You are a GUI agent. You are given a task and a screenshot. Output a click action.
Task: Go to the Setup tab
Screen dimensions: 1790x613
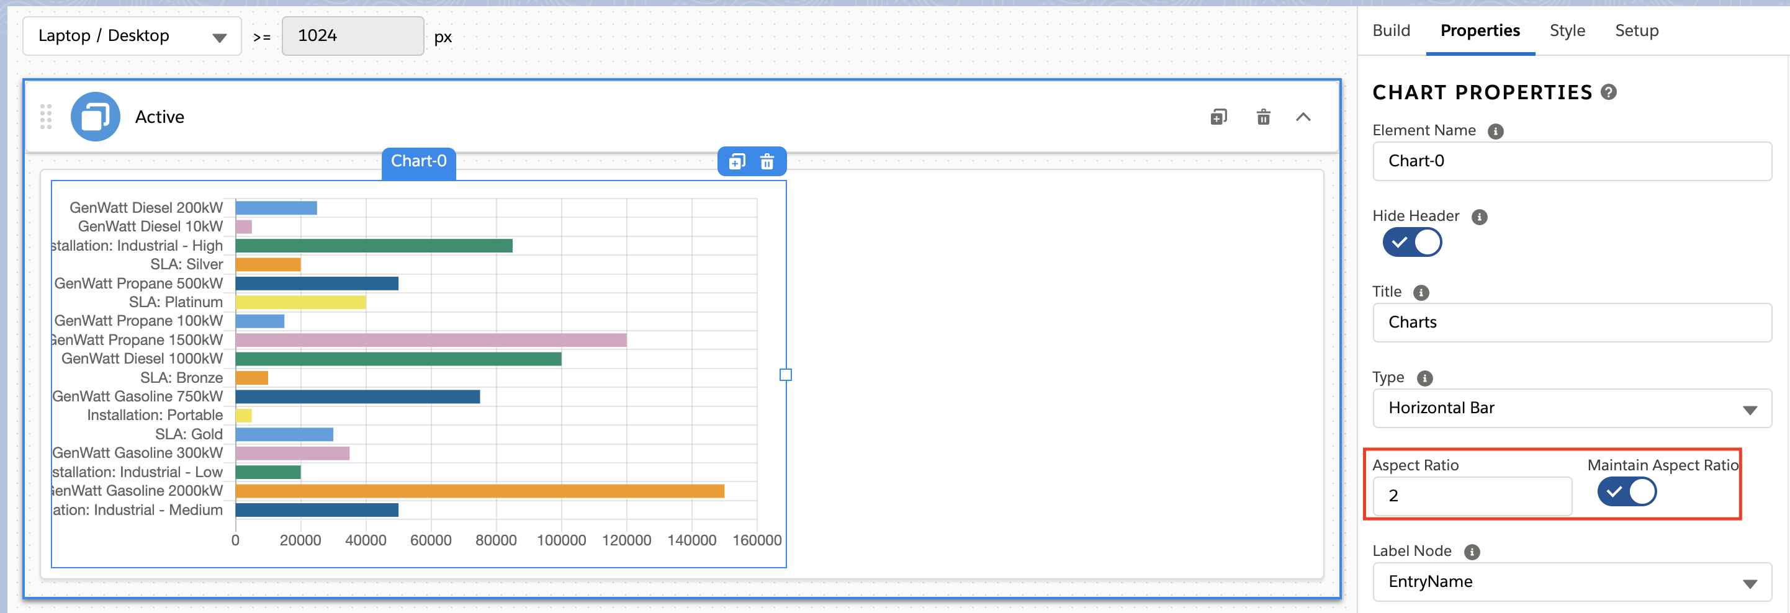(x=1637, y=30)
